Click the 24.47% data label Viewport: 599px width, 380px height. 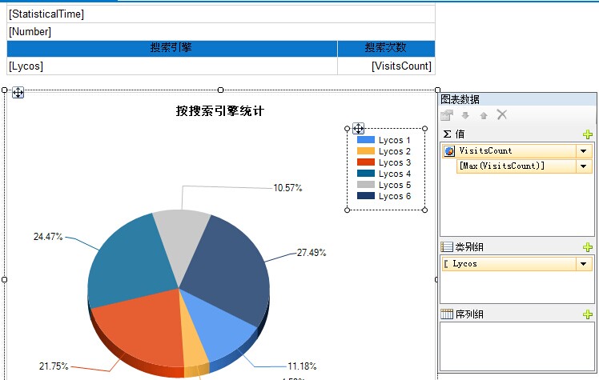[48, 237]
